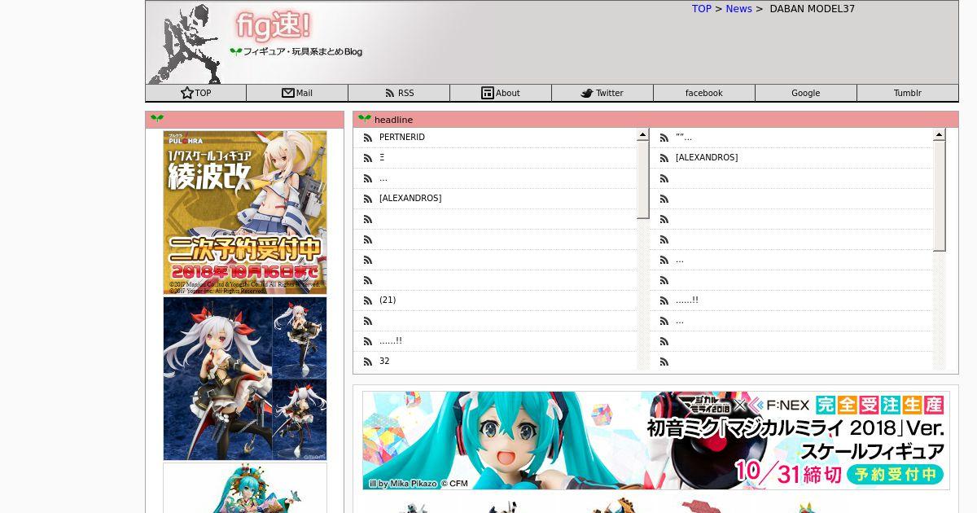Open the (21) headline entry
977x513 pixels.
[x=388, y=300]
